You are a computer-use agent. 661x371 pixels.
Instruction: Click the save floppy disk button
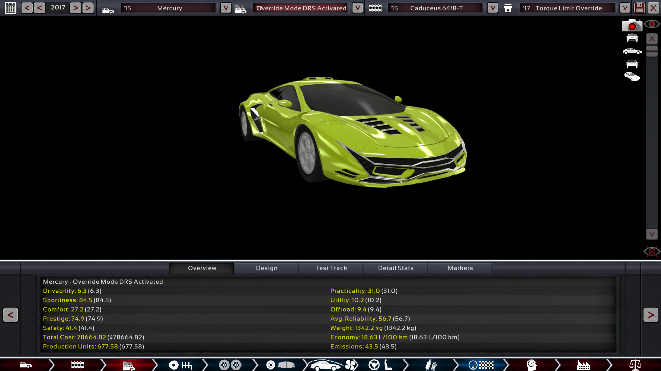639,8
